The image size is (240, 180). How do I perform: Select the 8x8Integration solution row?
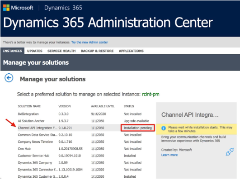[86, 114]
